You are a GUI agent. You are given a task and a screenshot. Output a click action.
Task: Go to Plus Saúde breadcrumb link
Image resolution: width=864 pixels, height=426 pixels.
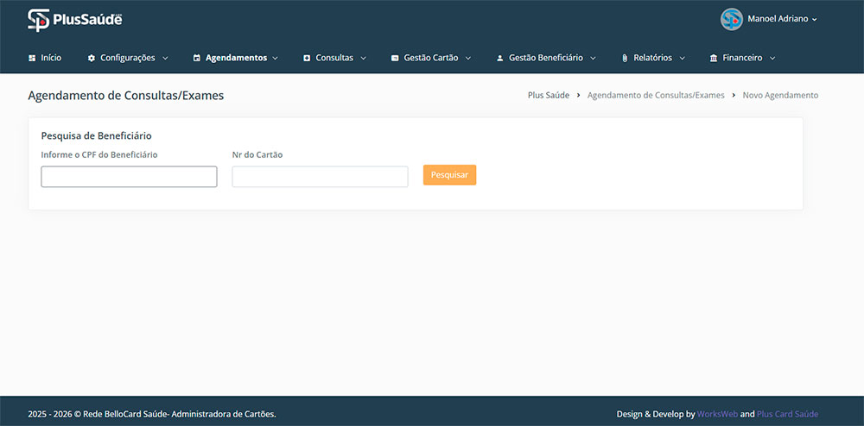coord(548,96)
